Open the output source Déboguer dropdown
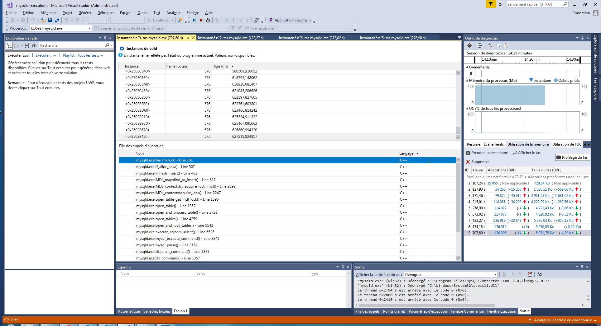 pos(495,275)
